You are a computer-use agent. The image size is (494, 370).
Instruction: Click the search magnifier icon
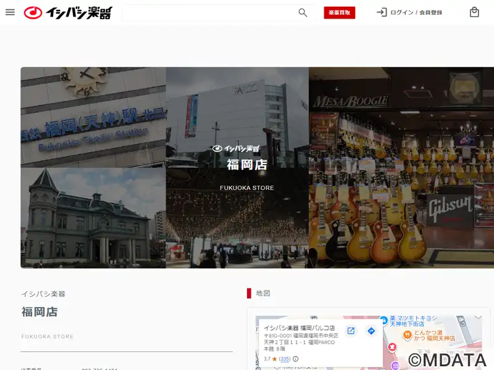point(303,12)
